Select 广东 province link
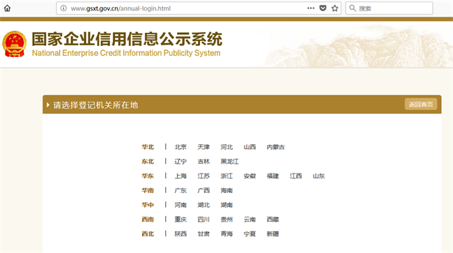Viewport: 453px width, 253px height. click(x=181, y=190)
